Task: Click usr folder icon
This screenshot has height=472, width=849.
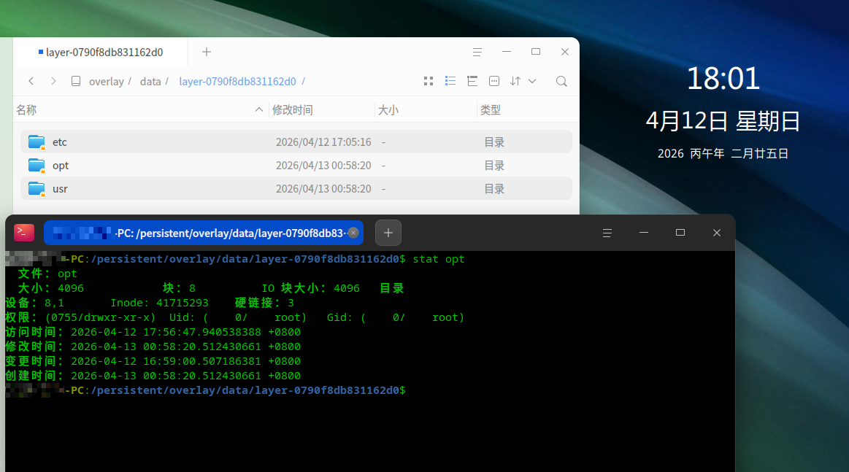Action: [37, 188]
